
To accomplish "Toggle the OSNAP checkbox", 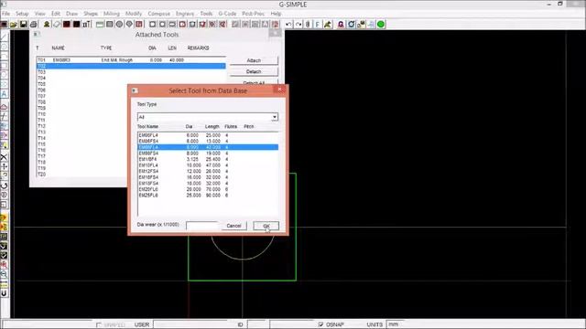I will (320, 324).
